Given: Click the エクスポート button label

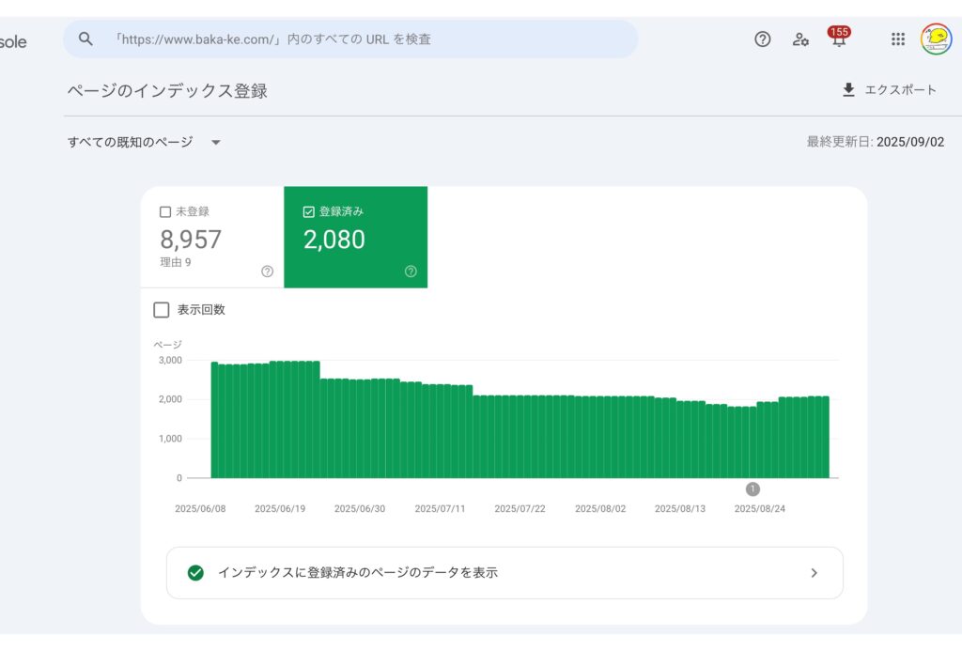Looking at the screenshot, I should pos(900,90).
